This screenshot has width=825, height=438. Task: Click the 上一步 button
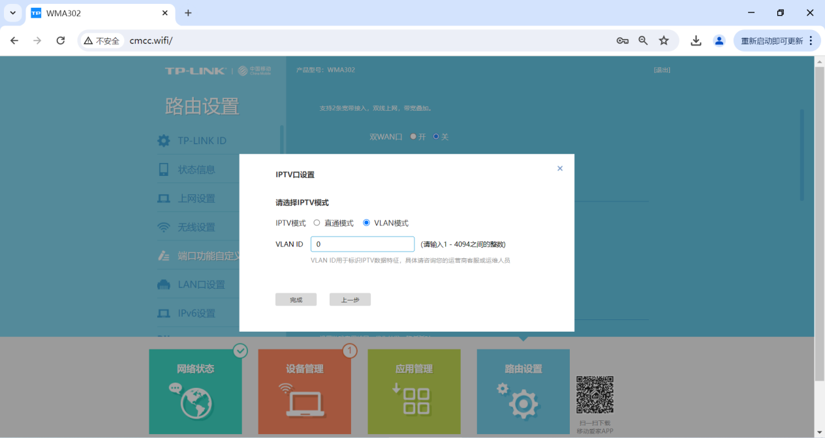pos(350,300)
